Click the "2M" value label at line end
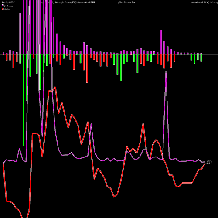This screenshot has width=218, height=218. (209, 162)
